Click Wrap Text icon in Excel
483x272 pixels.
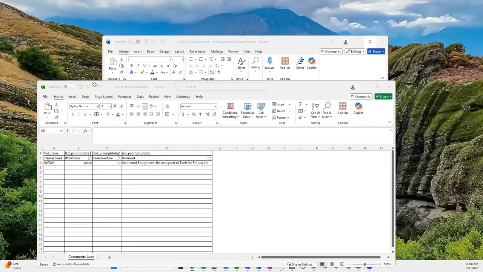(168, 106)
